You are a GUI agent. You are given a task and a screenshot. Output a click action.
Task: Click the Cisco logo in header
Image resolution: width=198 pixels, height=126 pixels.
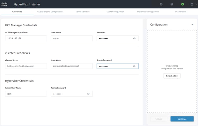click(4, 4)
